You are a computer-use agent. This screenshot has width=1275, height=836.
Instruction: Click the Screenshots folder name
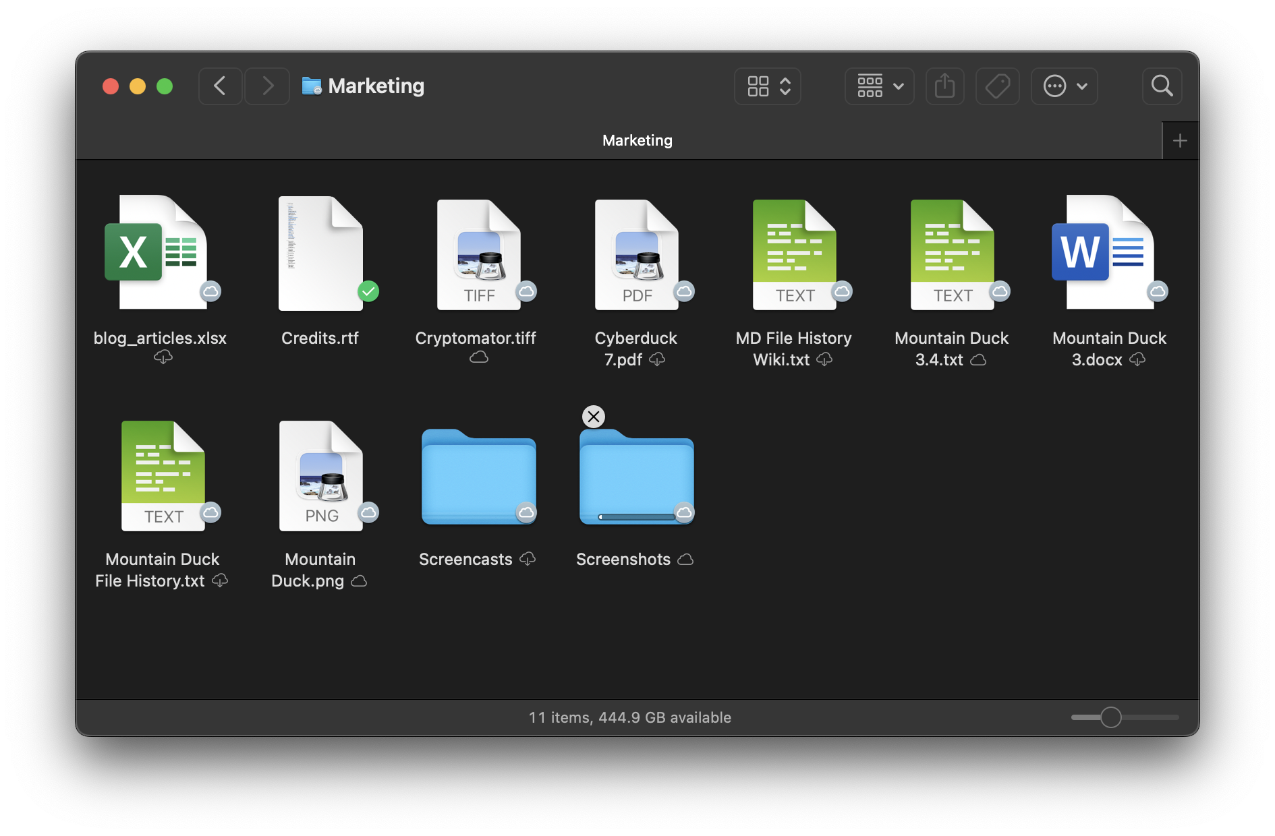click(623, 559)
